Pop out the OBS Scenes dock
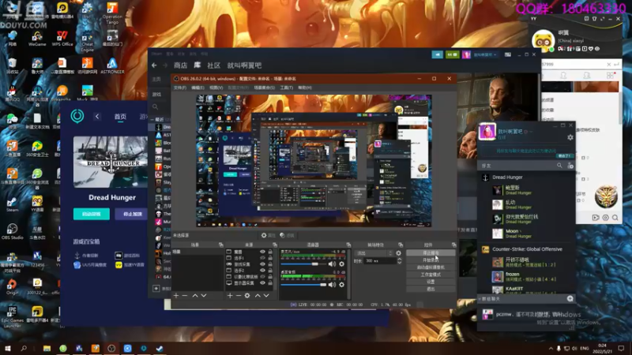The width and height of the screenshot is (632, 355). (221, 245)
